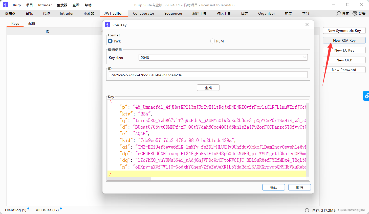Image resolution: width=369 pixels, height=214 pixels.
Task: Open the Key size dropdown
Action: (x=223, y=57)
